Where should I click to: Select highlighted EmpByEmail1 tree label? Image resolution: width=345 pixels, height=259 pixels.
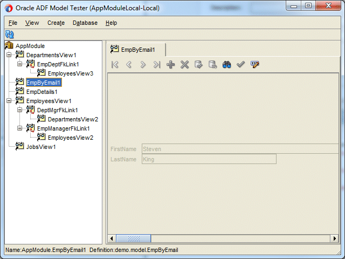coord(44,83)
